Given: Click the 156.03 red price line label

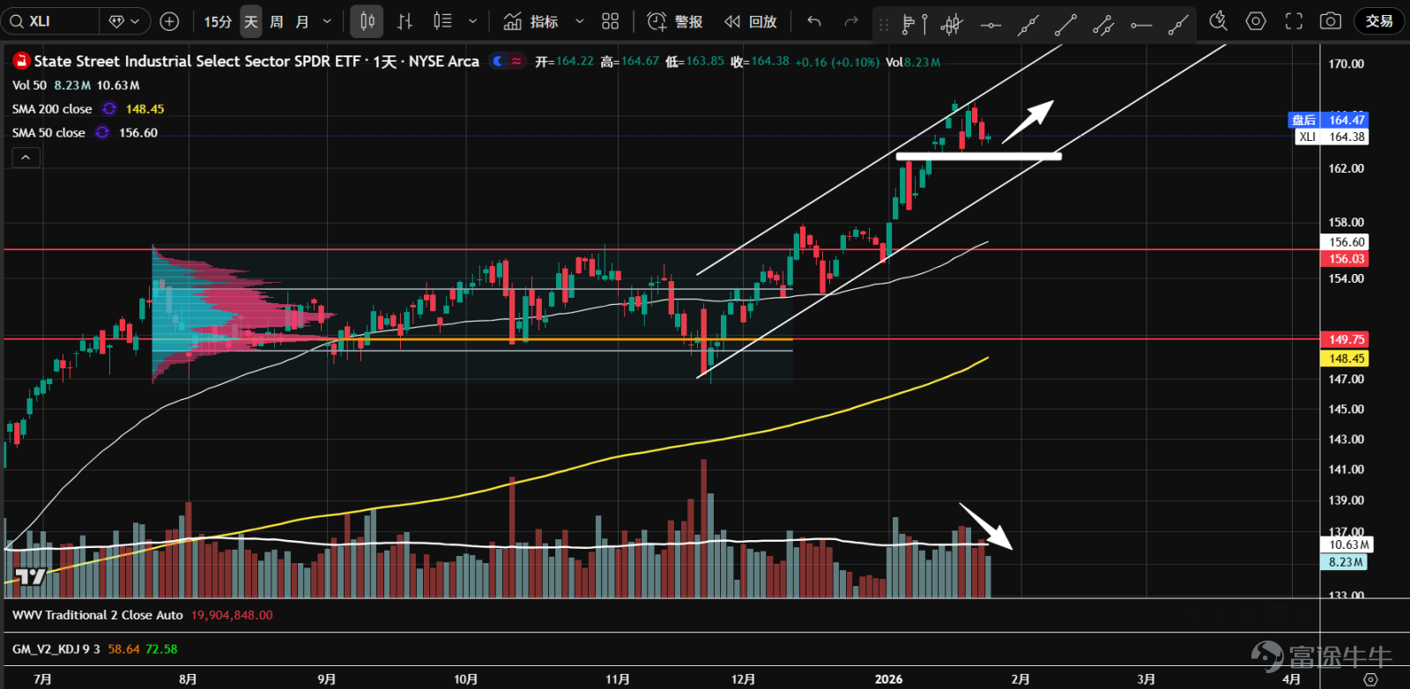Looking at the screenshot, I should tap(1344, 259).
